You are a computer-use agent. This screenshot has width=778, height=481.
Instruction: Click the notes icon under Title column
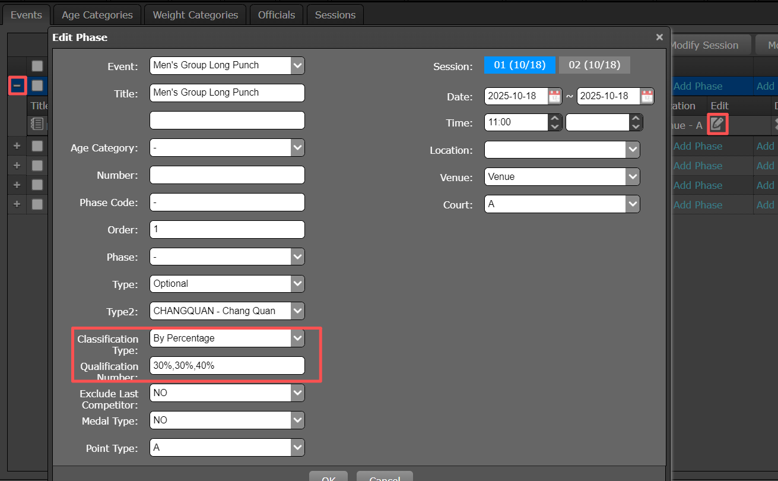pos(37,124)
